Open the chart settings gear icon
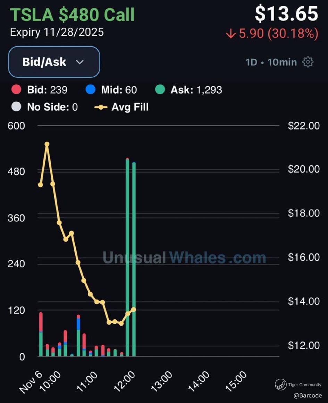The image size is (328, 403). click(x=308, y=62)
